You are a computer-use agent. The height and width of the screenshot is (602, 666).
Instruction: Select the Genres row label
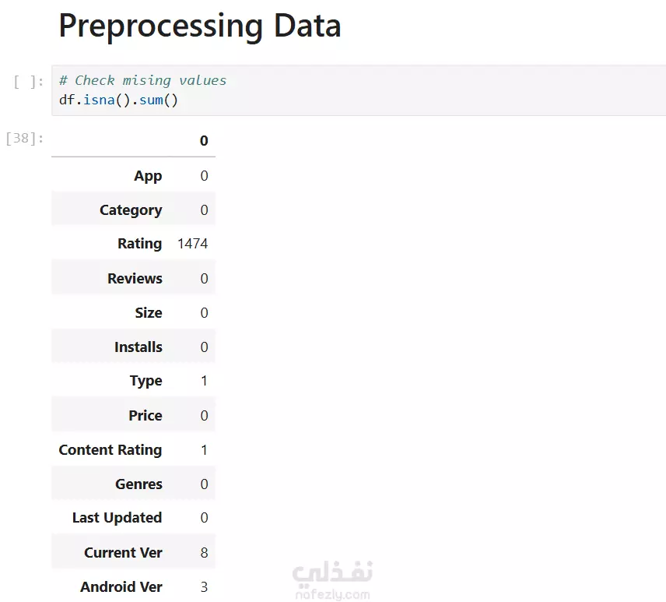139,484
